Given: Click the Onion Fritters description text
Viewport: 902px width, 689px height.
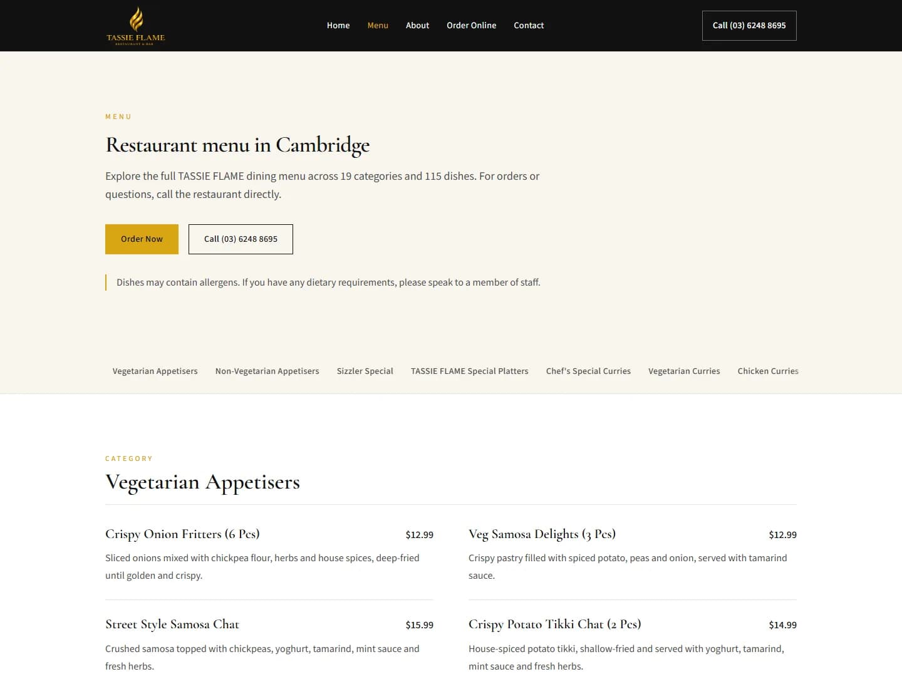Looking at the screenshot, I should click(x=262, y=567).
